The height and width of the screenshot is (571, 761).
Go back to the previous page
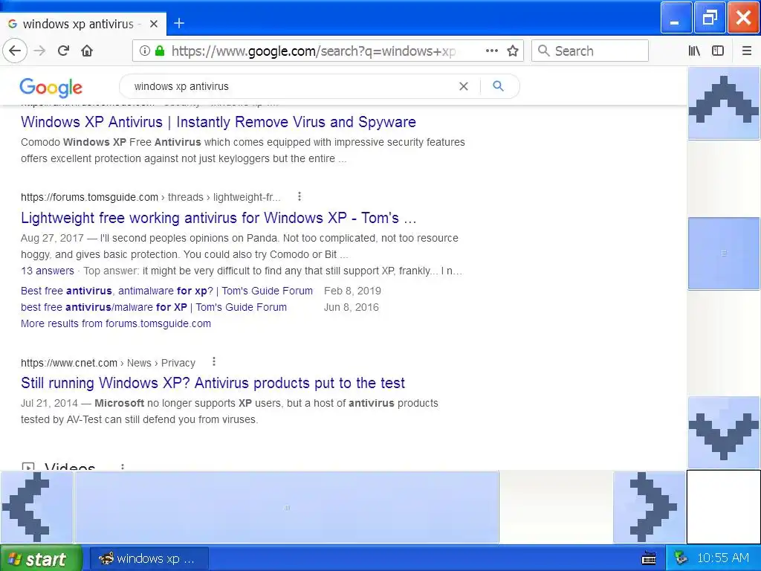[15, 51]
